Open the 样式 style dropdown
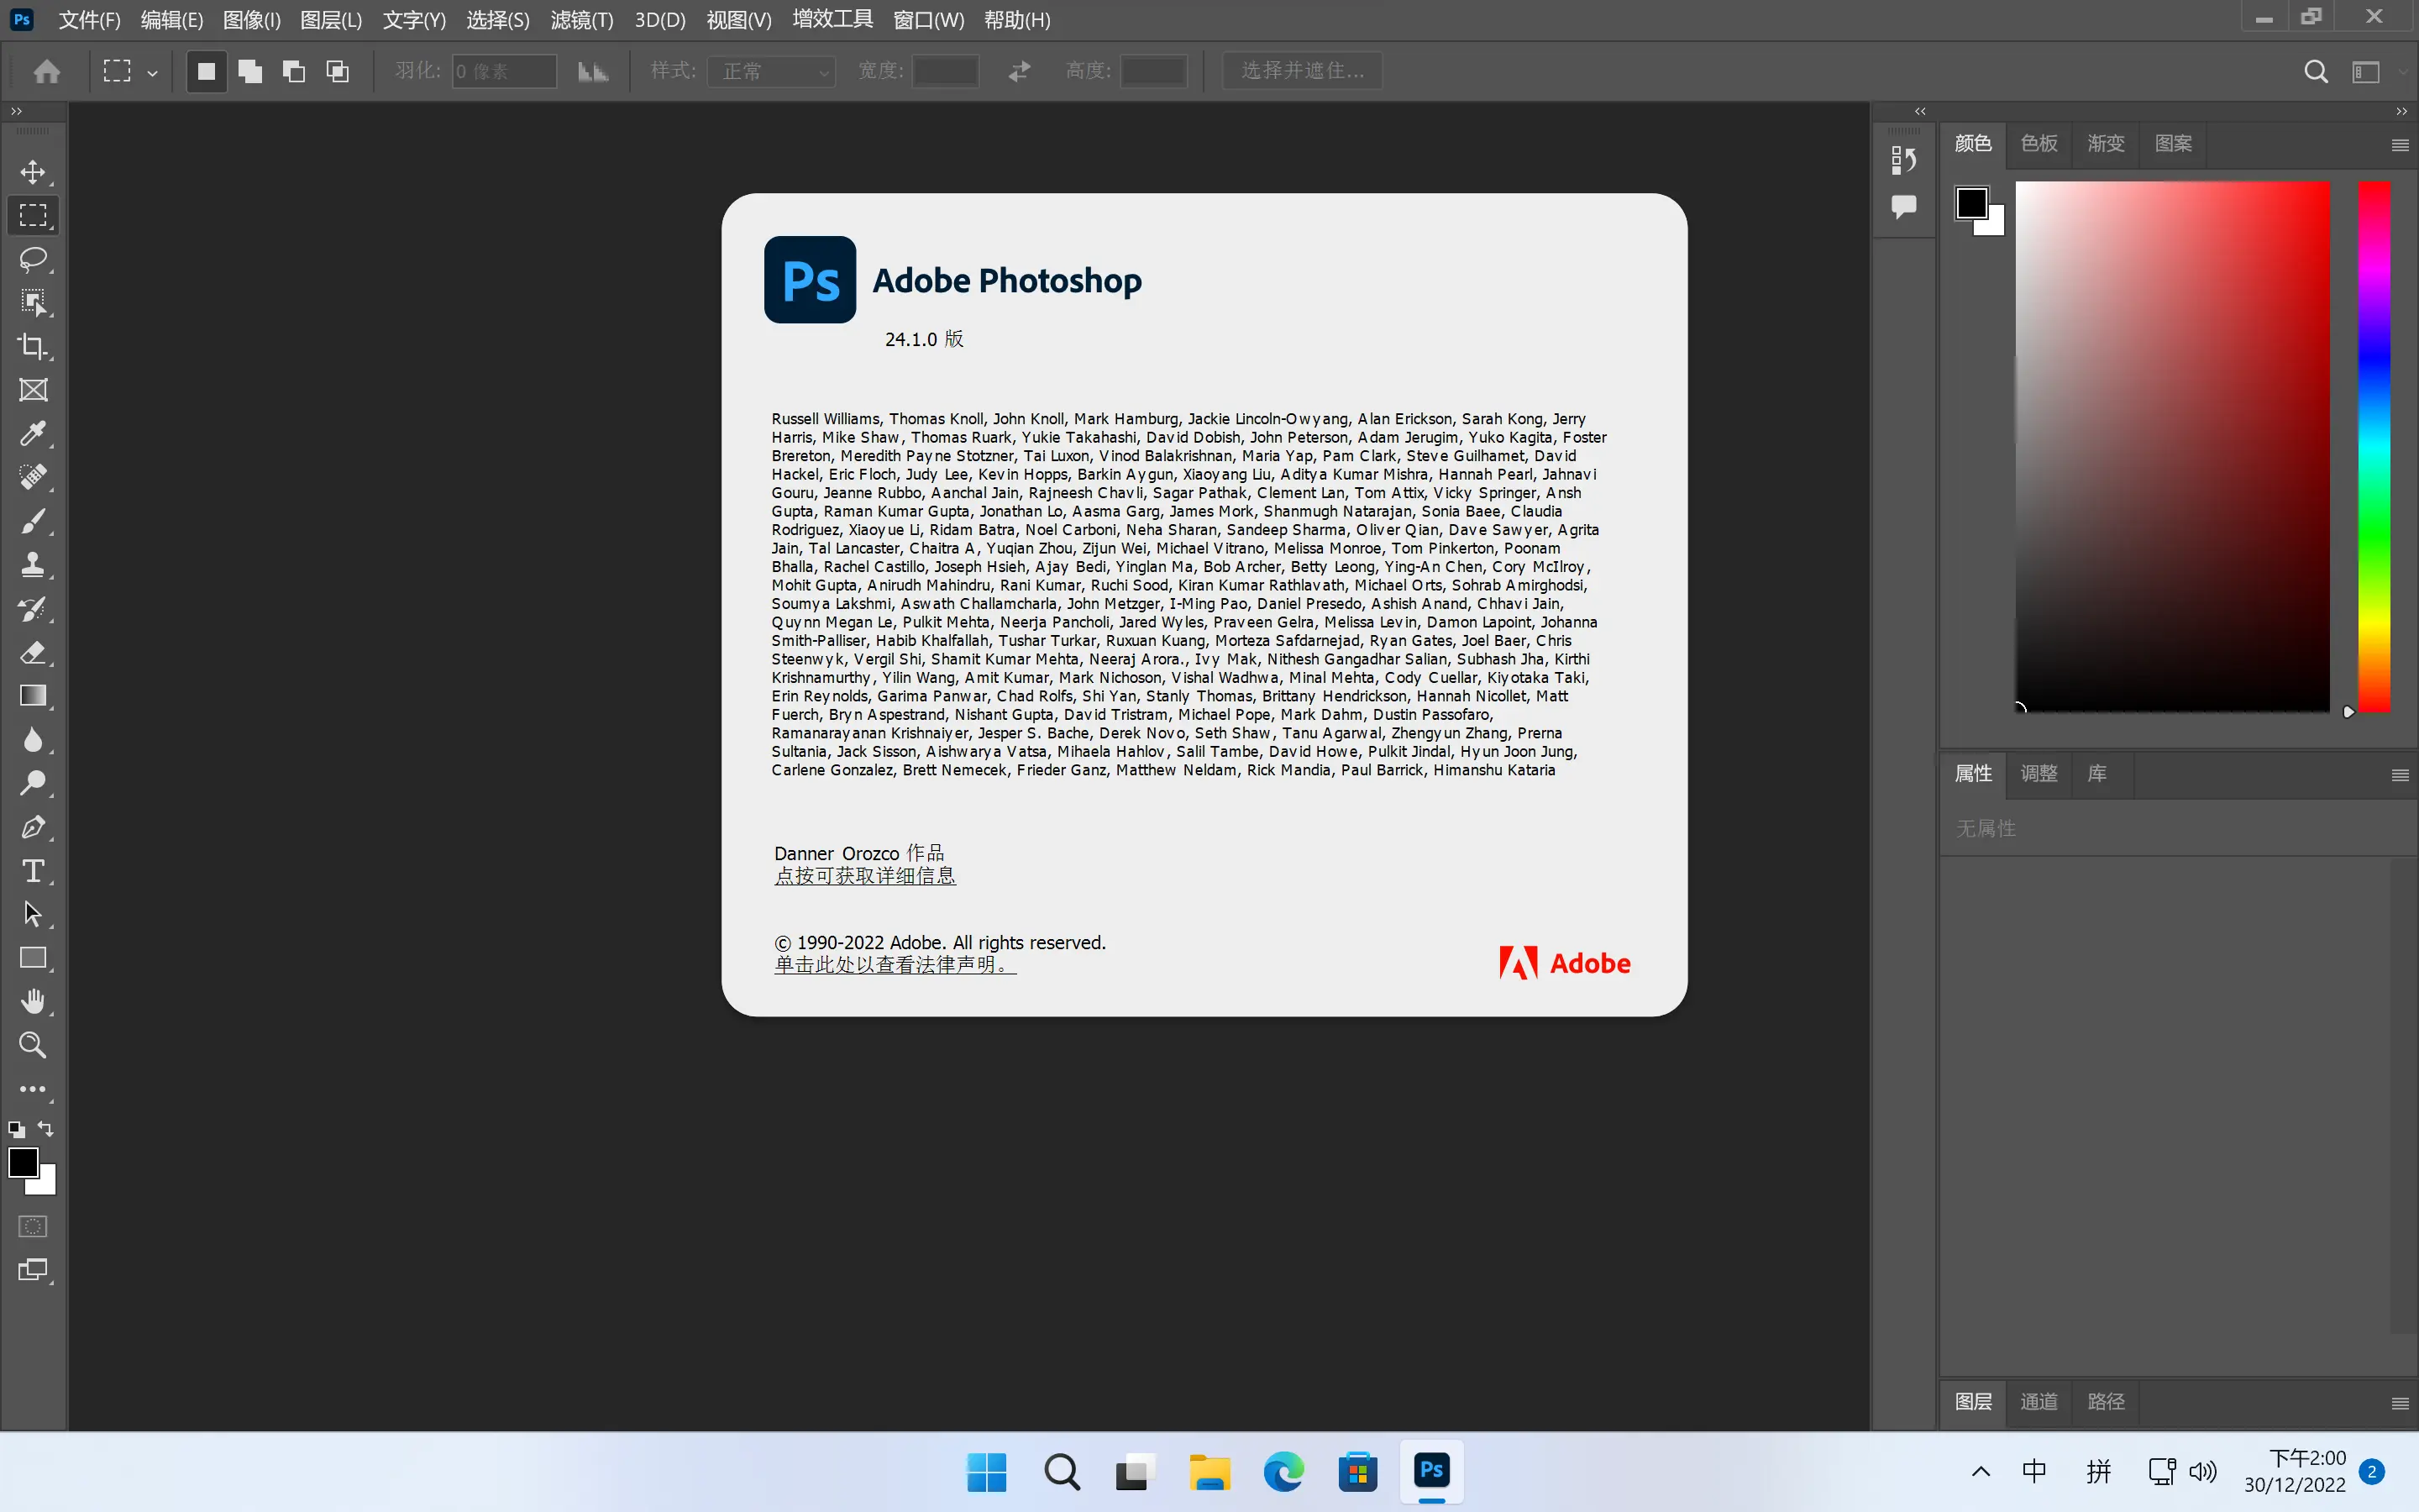2419x1512 pixels. pos(771,71)
